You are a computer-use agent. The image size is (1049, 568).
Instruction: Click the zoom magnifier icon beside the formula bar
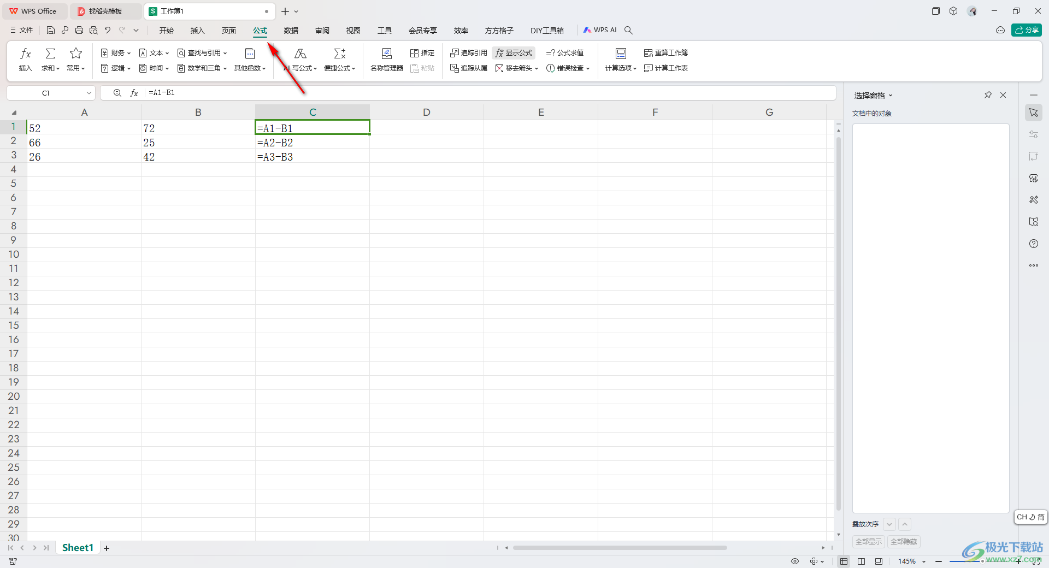[117, 93]
